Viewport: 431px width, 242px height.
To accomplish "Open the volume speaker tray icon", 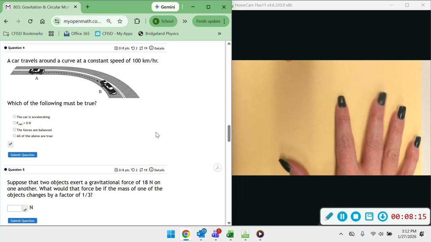I will 381,234.
